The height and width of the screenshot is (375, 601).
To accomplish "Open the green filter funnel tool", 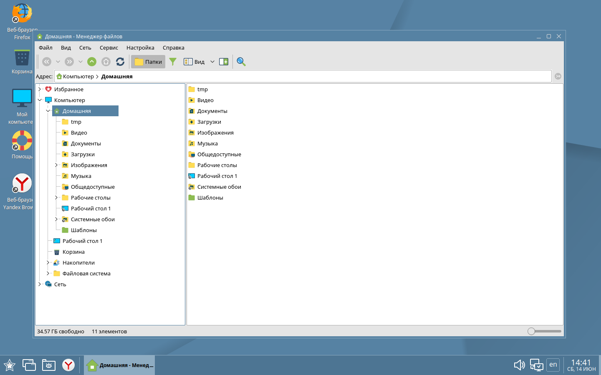I will (173, 62).
